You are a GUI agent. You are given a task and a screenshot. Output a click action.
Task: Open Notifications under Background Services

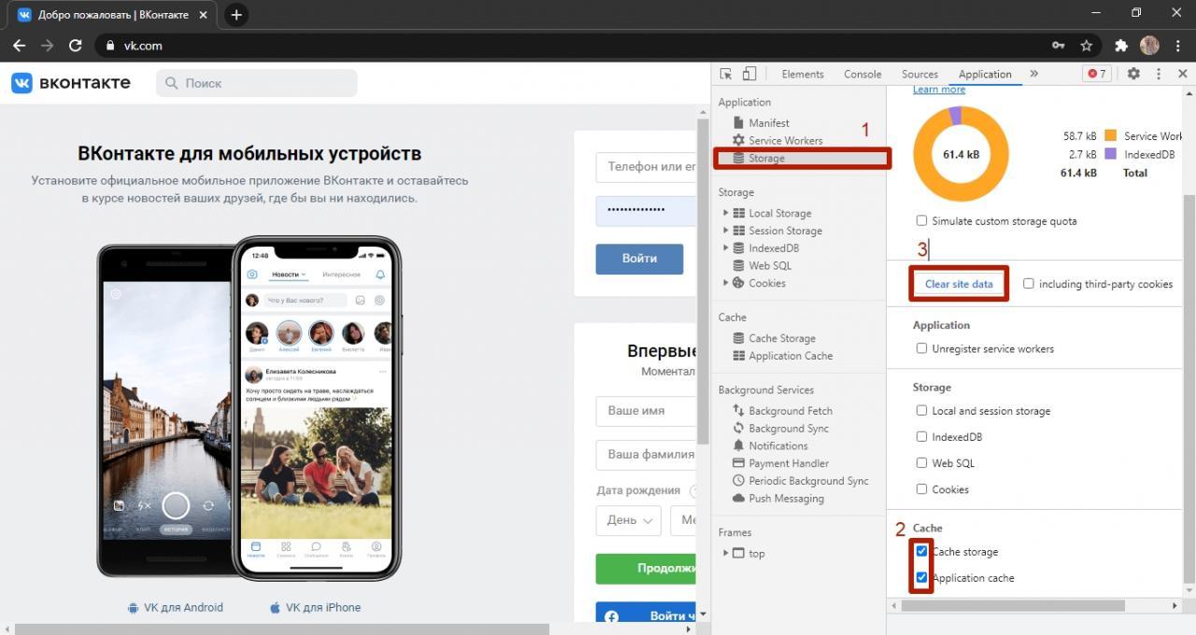778,446
